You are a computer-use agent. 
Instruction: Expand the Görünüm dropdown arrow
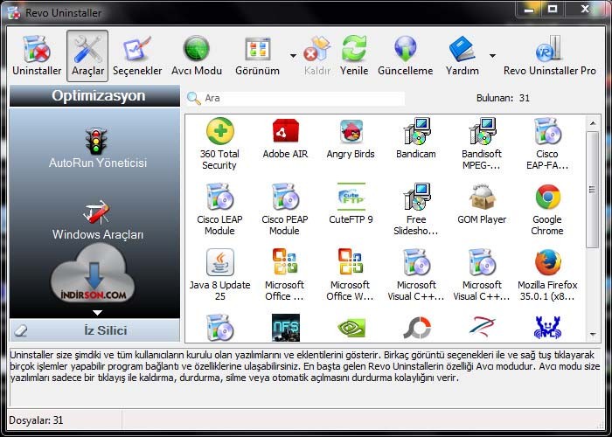click(293, 56)
